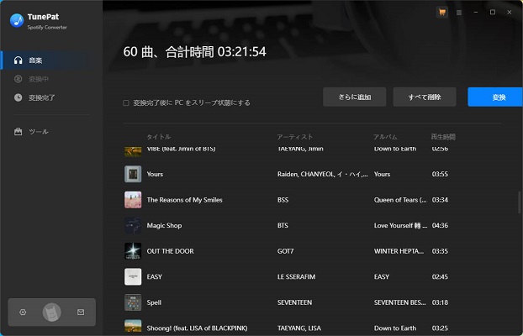Open the hamburger menu icon
The width and height of the screenshot is (523, 336).
[459, 13]
